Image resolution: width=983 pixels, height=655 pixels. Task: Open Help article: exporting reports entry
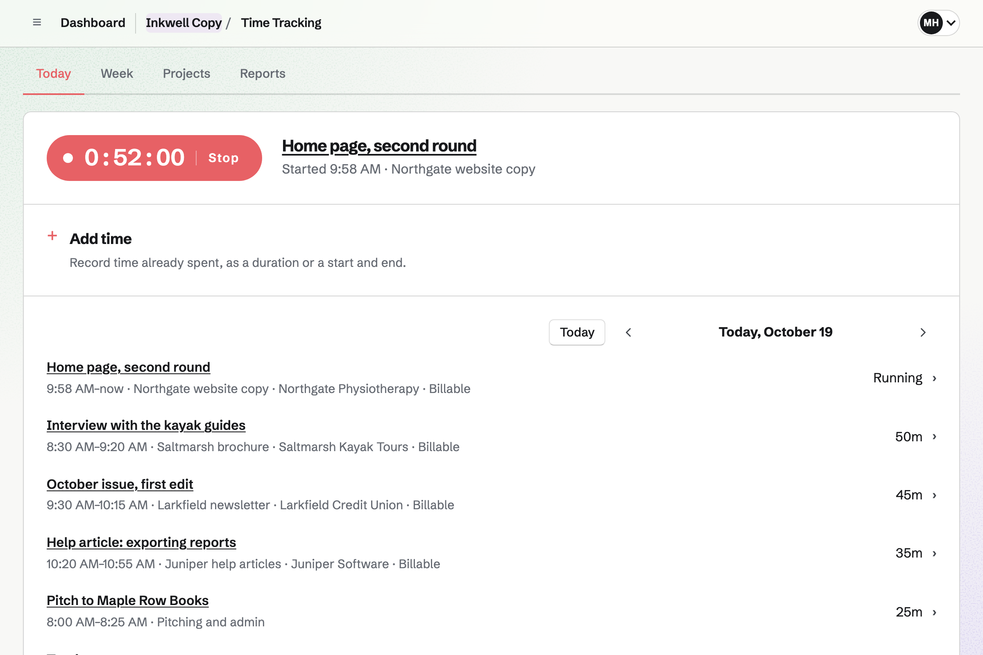[x=141, y=542]
